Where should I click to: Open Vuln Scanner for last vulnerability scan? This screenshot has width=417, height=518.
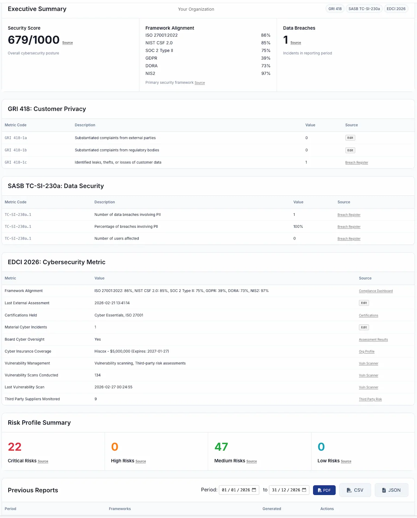(368, 387)
